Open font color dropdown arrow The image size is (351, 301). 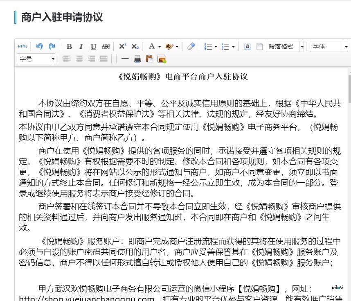pyautogui.click(x=160, y=47)
